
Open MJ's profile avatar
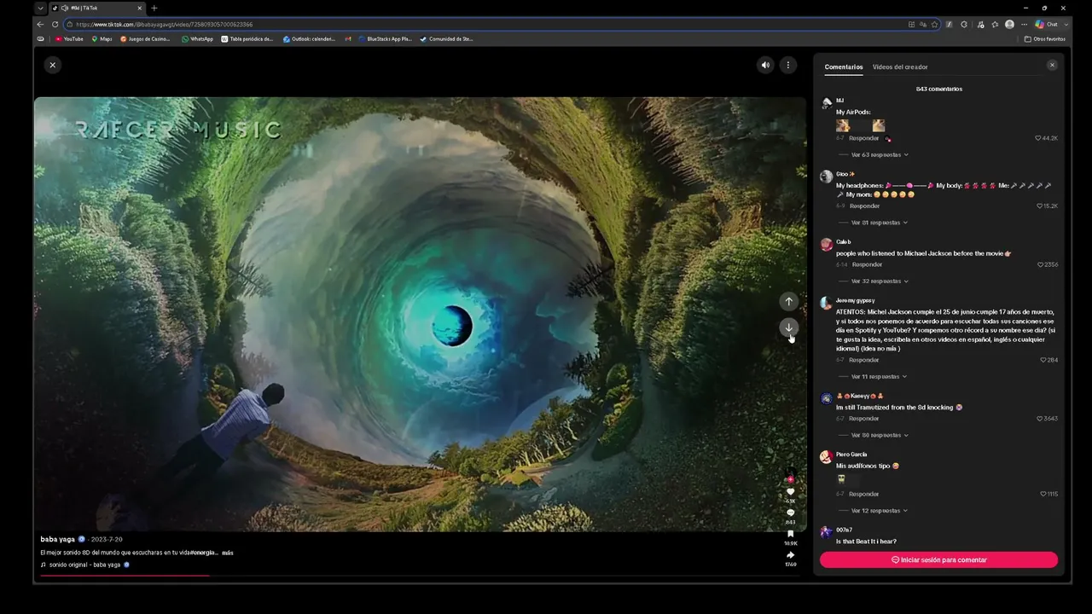click(x=826, y=103)
